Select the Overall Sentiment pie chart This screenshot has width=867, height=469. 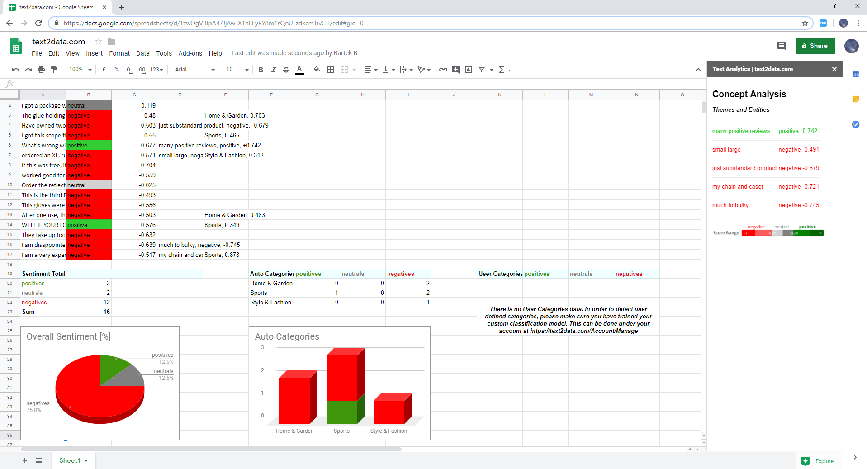(100, 383)
